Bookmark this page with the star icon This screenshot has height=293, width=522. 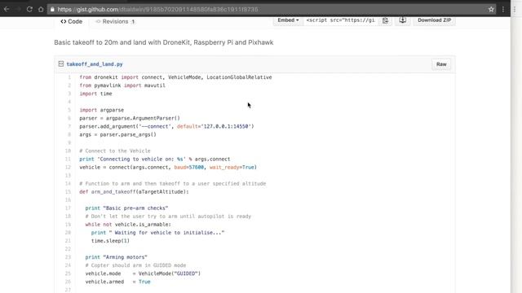(491, 9)
